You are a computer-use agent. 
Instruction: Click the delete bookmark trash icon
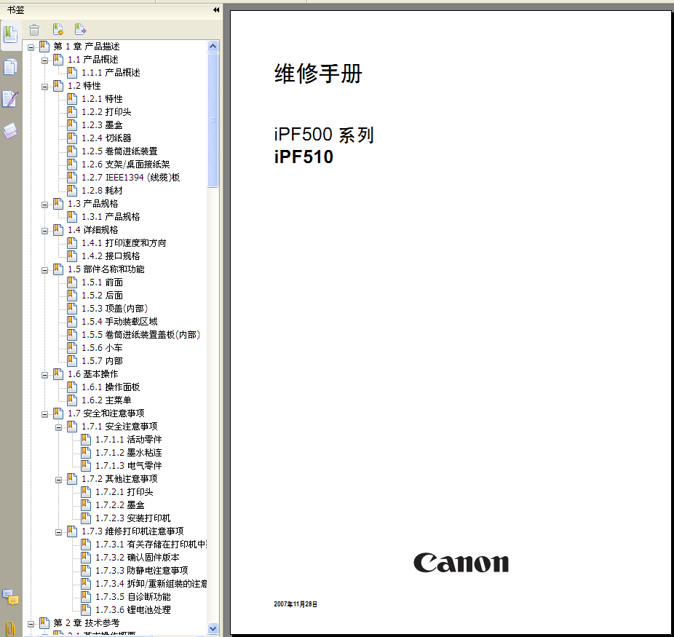34,30
